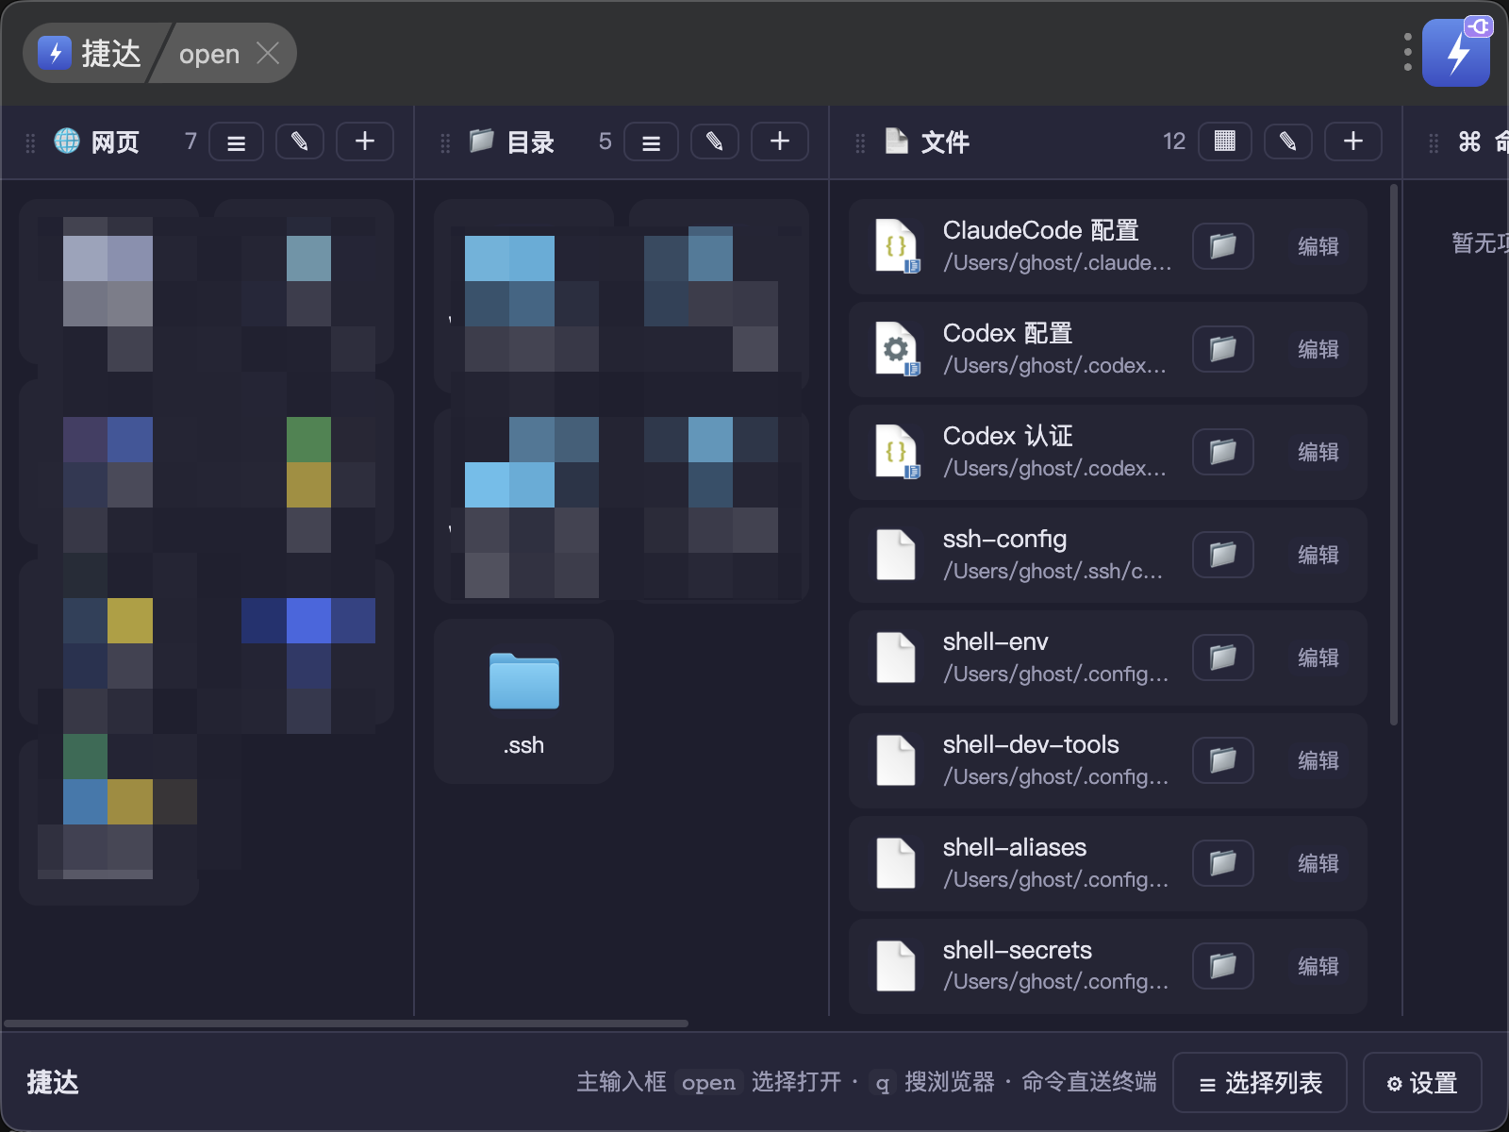Reveal shell-env in folder
The image size is (1509, 1132).
point(1223,658)
